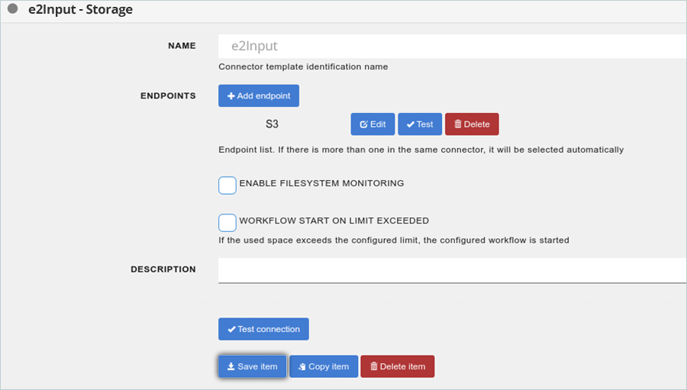The image size is (687, 390).
Task: Enable filesystem monitoring checkbox
Action: [x=227, y=185]
